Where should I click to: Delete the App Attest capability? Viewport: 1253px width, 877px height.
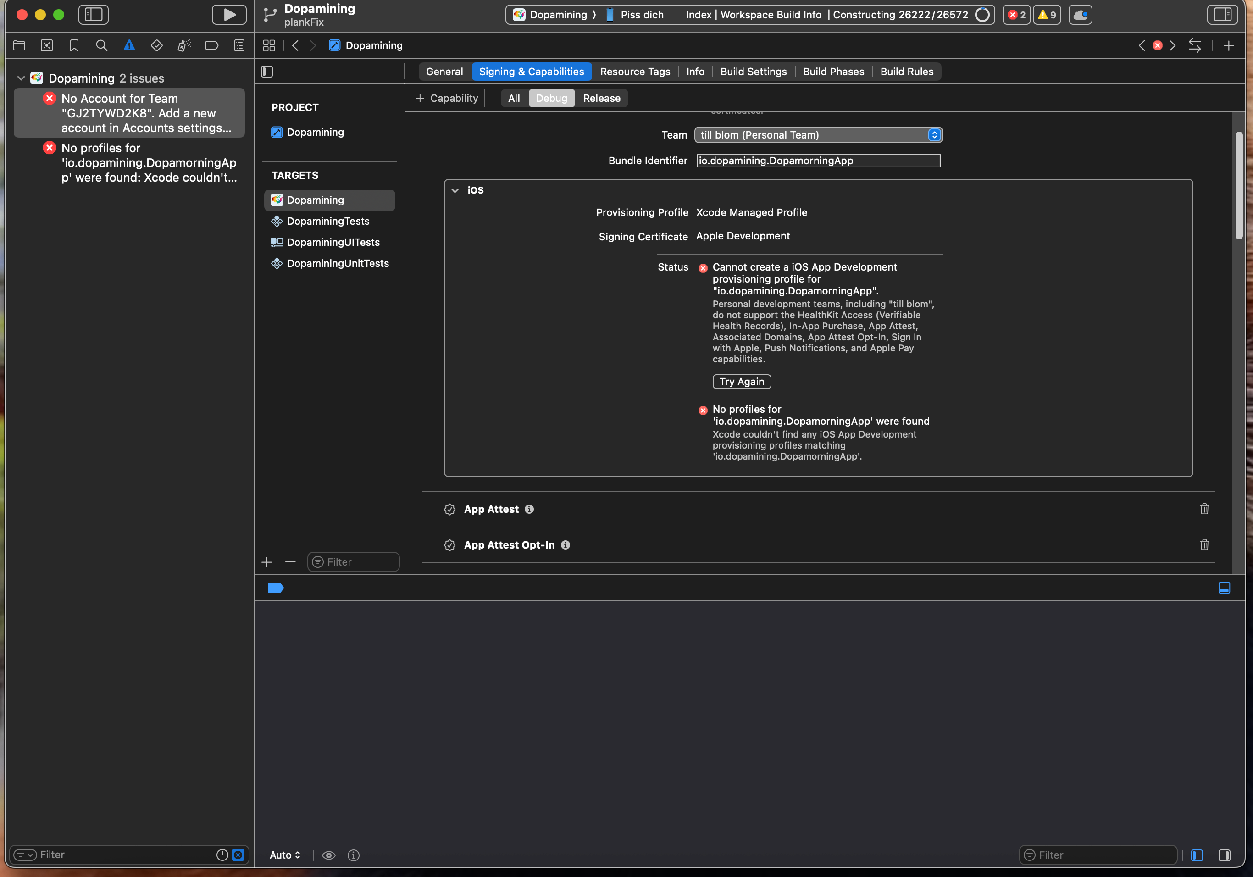(x=1204, y=509)
